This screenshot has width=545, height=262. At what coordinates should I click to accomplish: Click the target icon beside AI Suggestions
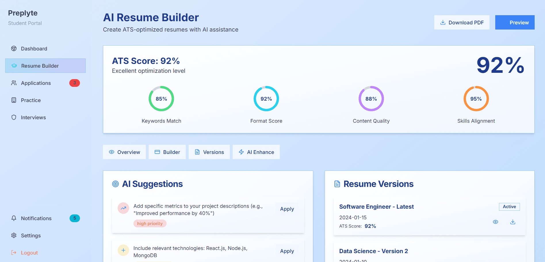116,184
